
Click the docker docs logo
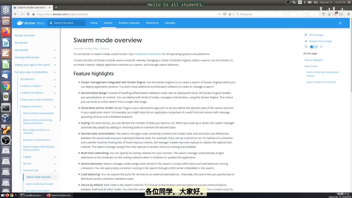click(x=31, y=23)
